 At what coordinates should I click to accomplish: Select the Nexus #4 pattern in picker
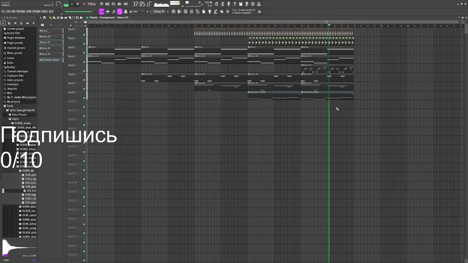point(51,48)
